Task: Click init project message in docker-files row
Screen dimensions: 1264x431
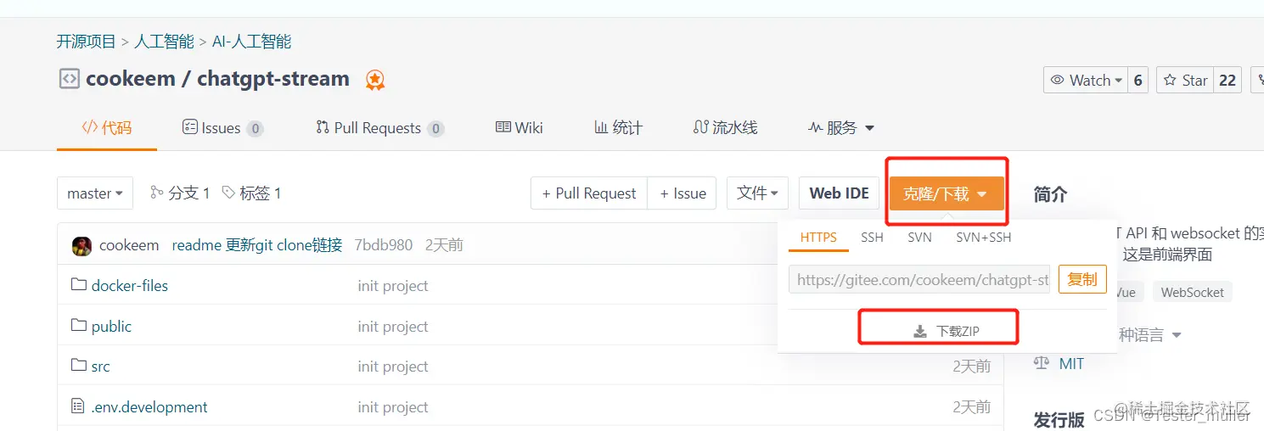Action: [393, 286]
